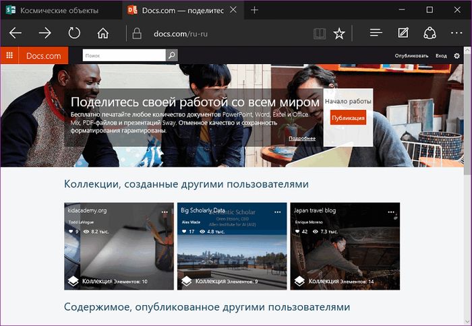Click the search magnifier button
This screenshot has width=472, height=326.
tap(172, 56)
